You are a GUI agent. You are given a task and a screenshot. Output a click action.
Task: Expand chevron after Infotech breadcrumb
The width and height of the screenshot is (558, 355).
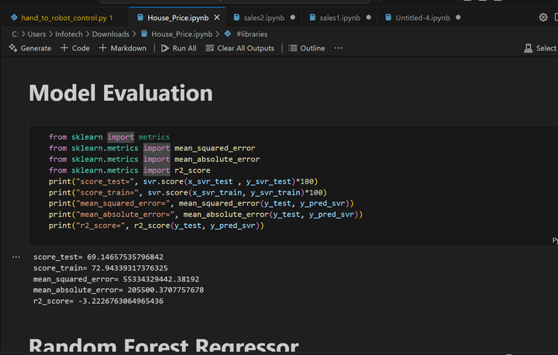tap(87, 34)
